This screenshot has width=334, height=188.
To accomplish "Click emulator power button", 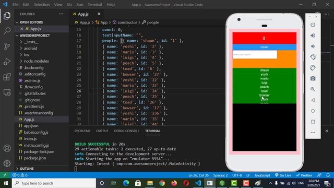I will pyautogui.click(x=313, y=25).
